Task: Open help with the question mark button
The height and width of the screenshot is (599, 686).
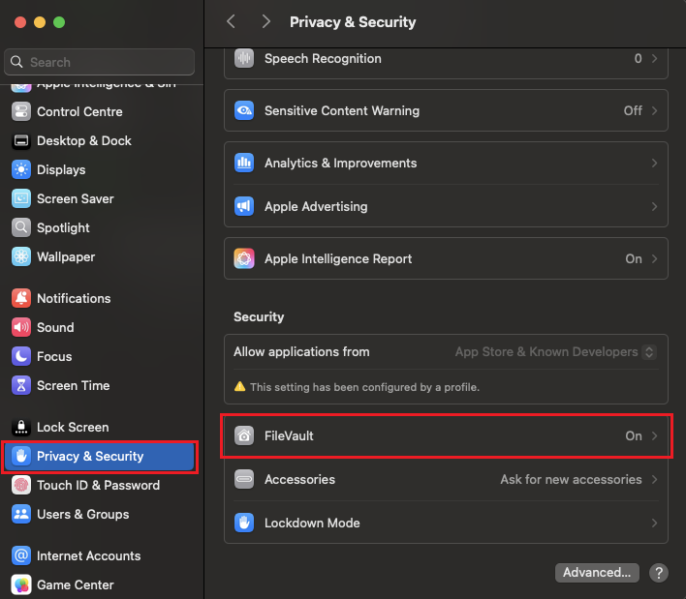Action: coord(659,573)
